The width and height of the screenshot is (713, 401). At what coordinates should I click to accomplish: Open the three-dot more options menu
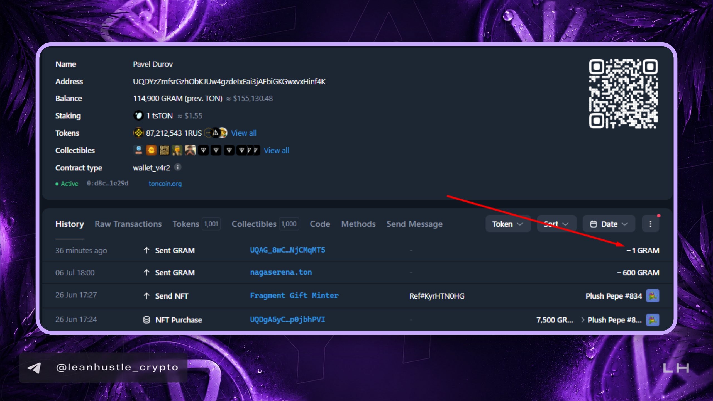[650, 224]
